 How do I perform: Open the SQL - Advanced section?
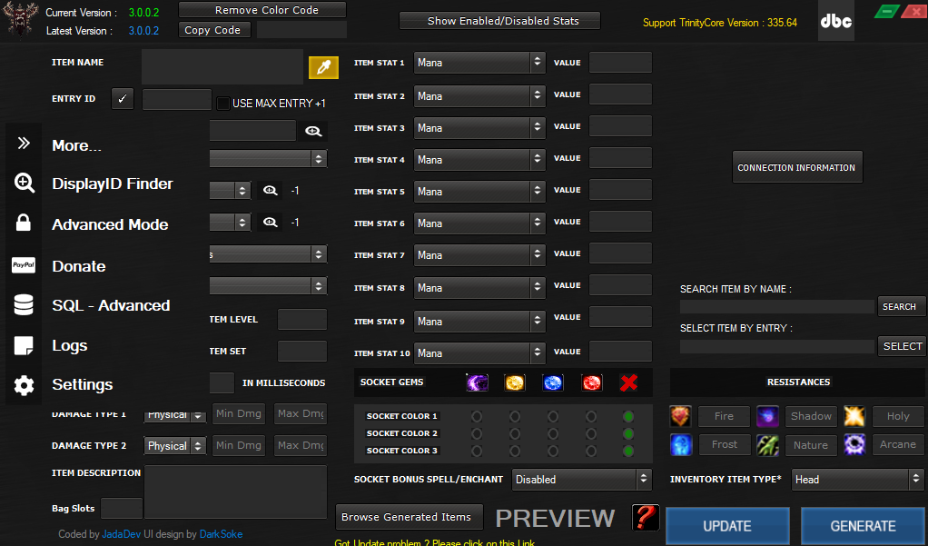pos(111,305)
